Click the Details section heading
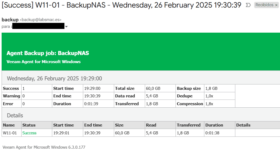The width and height of the screenshot is (280, 150). pos(15,115)
